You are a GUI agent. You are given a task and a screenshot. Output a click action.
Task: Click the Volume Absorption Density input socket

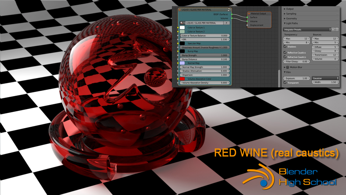(x=178, y=83)
